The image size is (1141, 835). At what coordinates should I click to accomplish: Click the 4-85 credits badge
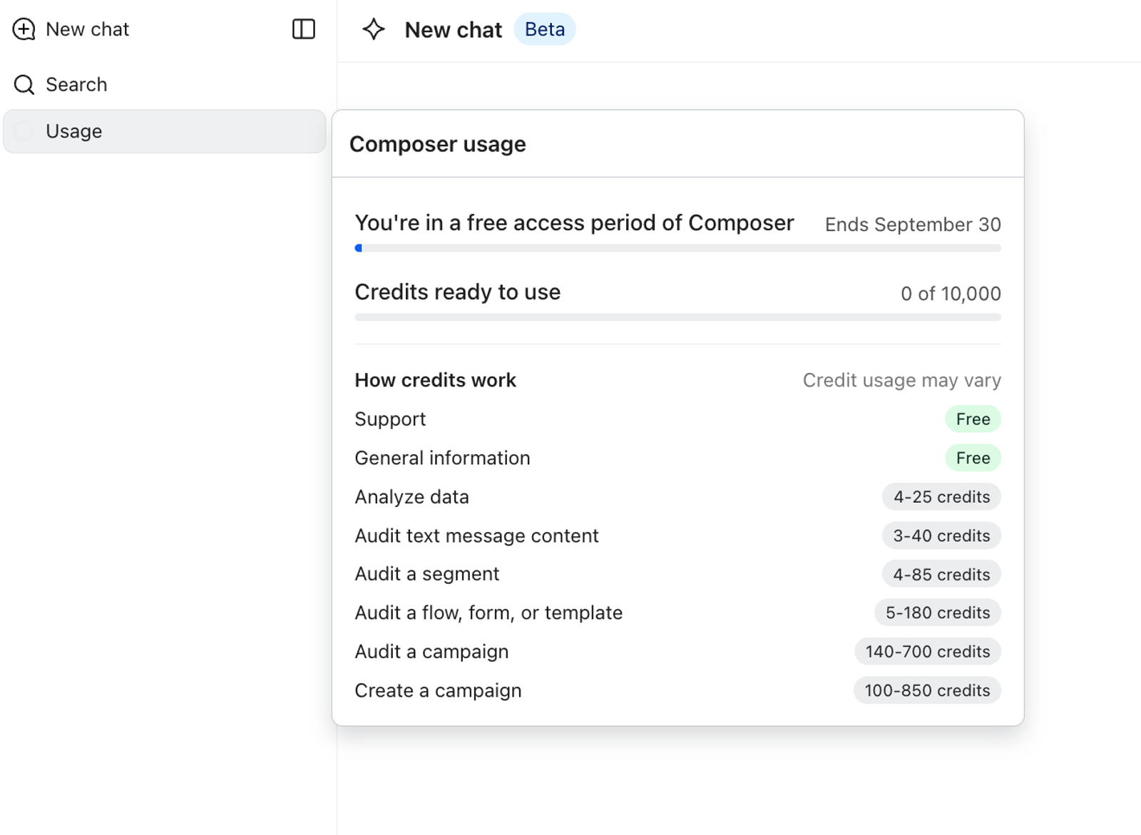pos(941,574)
